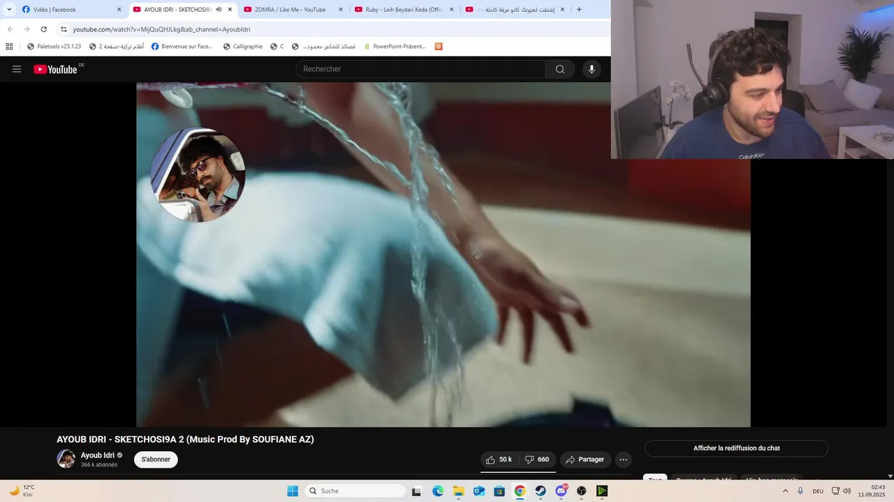Open Google Chrome on taskbar
The image size is (894, 502).
click(520, 491)
